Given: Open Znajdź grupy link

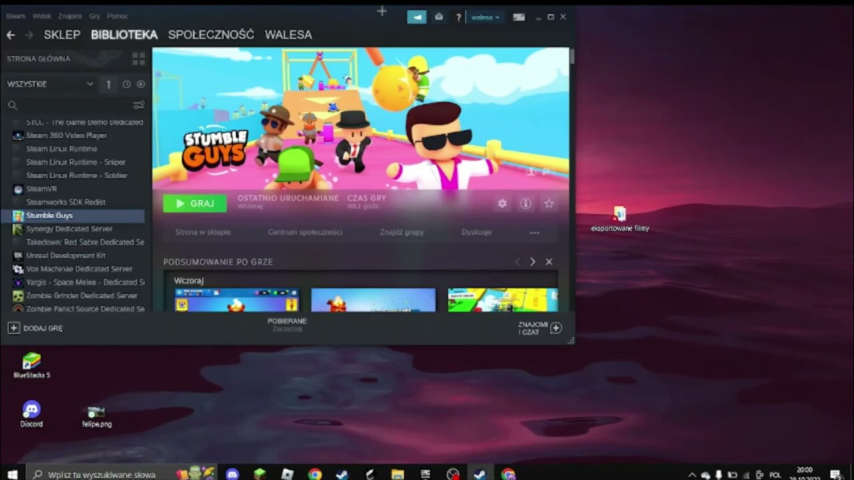Looking at the screenshot, I should 402,232.
